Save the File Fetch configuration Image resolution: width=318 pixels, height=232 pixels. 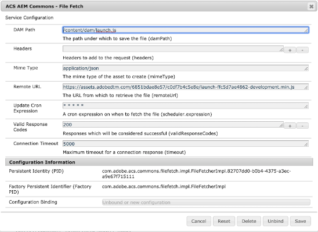click(x=301, y=221)
